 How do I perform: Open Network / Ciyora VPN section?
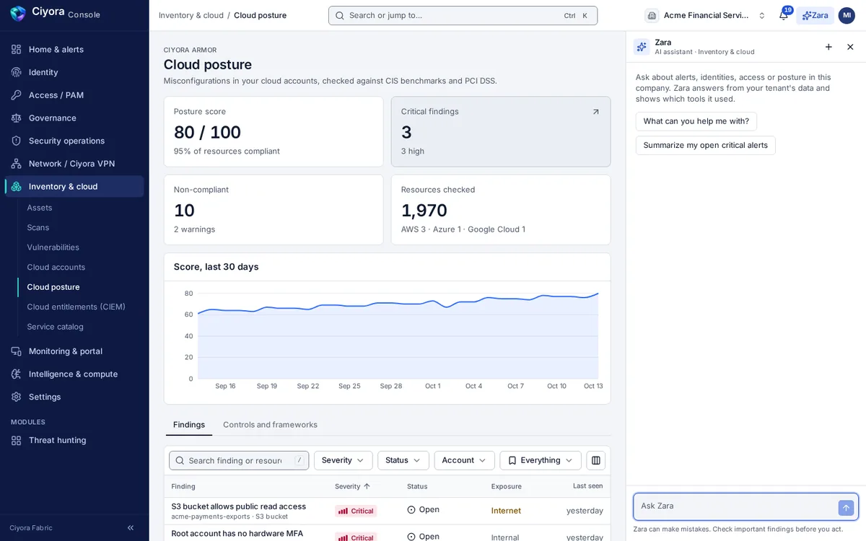tap(74, 164)
